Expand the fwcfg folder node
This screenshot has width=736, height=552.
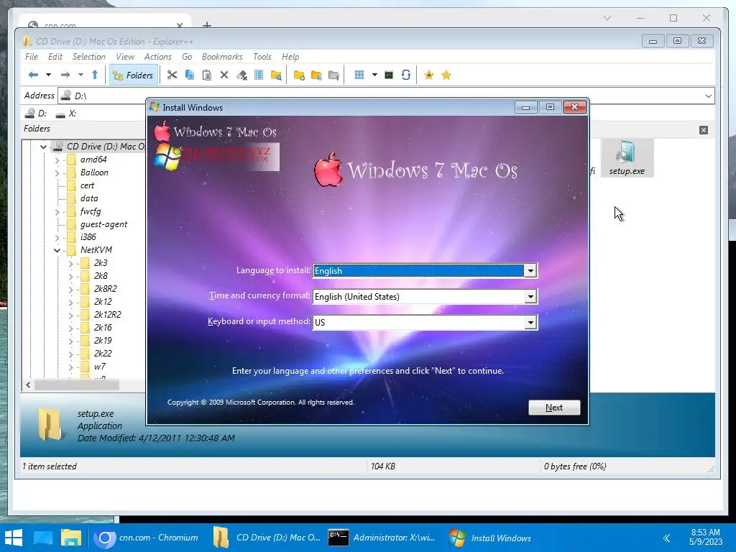coord(57,212)
